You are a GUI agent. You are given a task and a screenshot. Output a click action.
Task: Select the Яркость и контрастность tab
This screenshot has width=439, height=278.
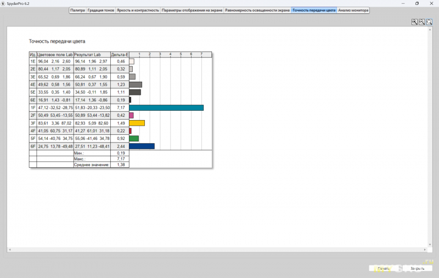click(138, 10)
